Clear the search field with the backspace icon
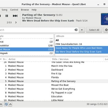 [x=76, y=30]
